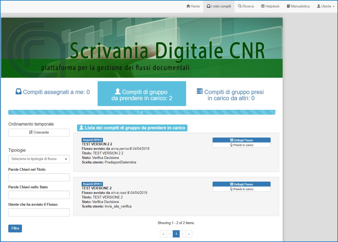
Task: Open Dettagli Flusso for Acquisti-2019-1
Action: coord(241,184)
